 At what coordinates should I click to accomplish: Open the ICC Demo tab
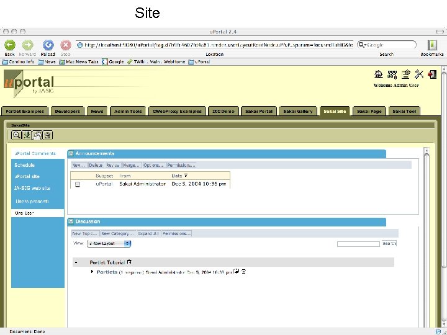click(223, 112)
